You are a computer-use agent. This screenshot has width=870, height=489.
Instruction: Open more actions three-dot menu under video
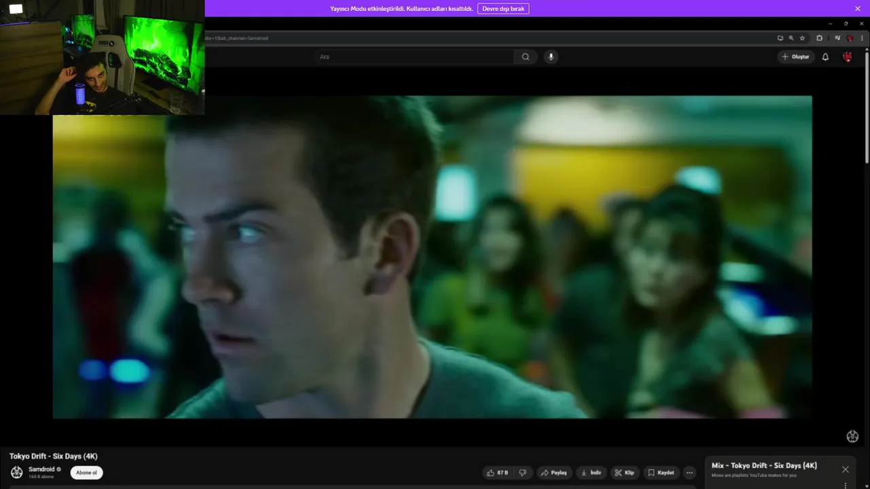(689, 473)
